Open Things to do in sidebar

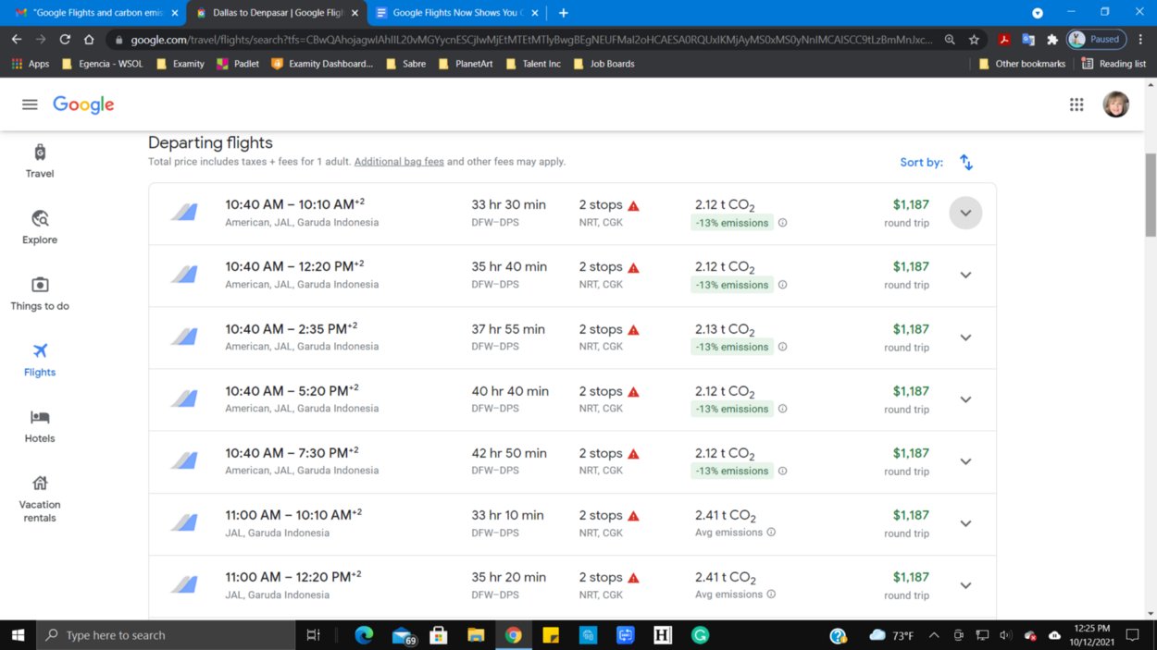[40, 293]
